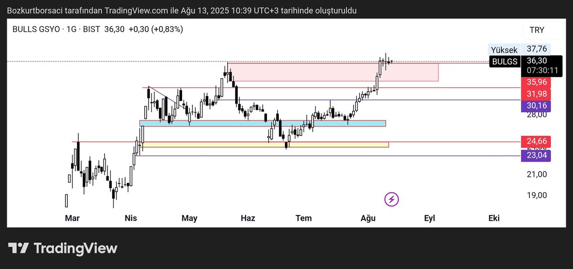Select the yellow support zone rectangle

point(265,144)
